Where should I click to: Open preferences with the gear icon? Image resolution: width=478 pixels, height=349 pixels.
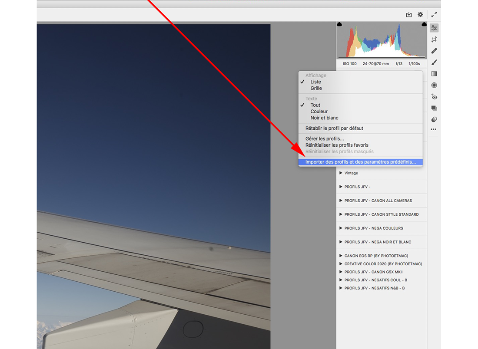pyautogui.click(x=420, y=15)
